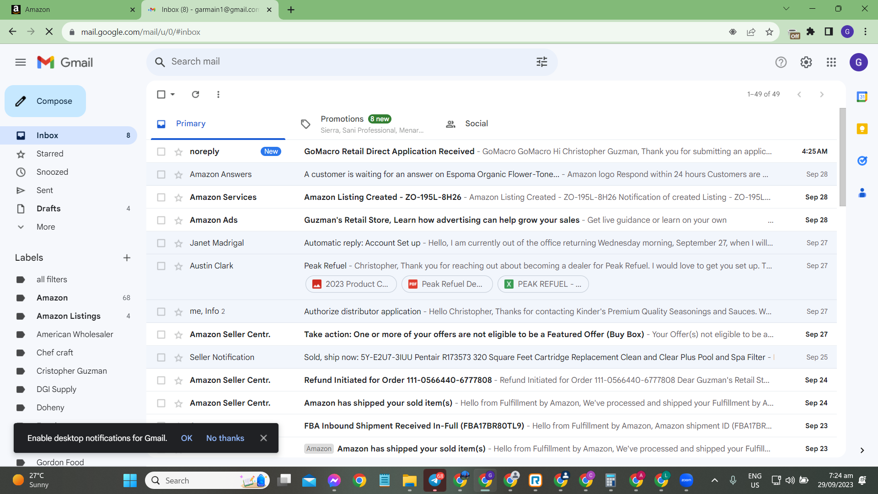Open Google Keep side panel
This screenshot has width=878, height=494.
click(x=862, y=129)
